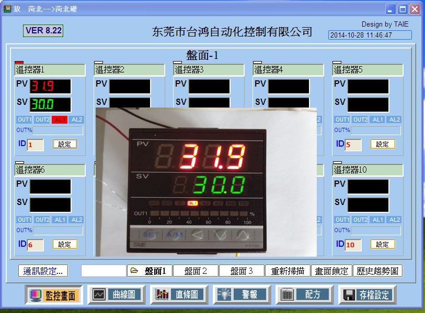Click the 盤面-1 panel title
Screen dimensions: 425x313
(x=202, y=55)
